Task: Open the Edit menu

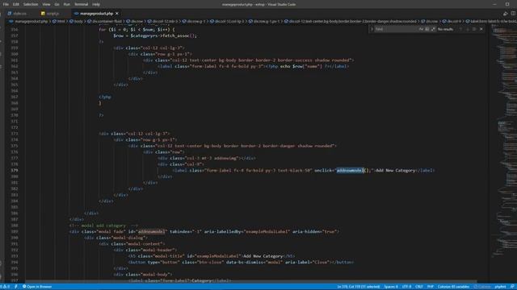Action: (16, 4)
